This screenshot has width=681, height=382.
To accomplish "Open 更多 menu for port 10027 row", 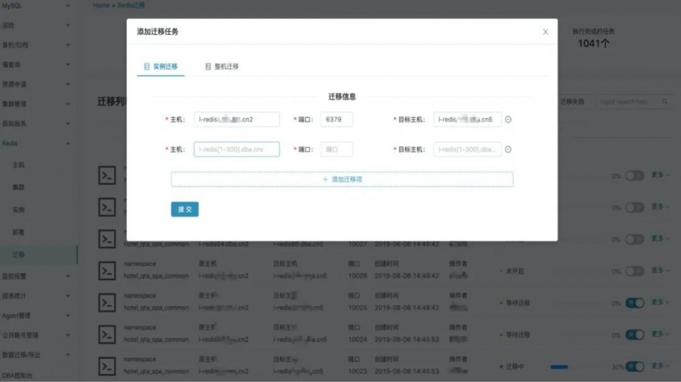I will (660, 239).
